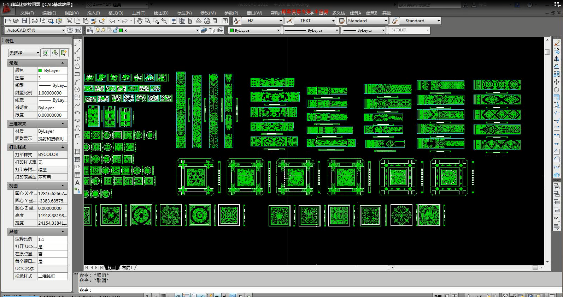Open the HZ text style dropdown
Viewport: 563px width, 297px height.
[262, 21]
